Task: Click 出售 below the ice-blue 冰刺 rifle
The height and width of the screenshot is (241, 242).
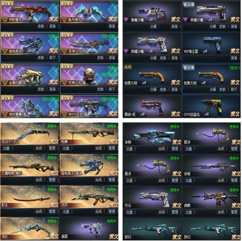Action: pyautogui.click(x=129, y=149)
